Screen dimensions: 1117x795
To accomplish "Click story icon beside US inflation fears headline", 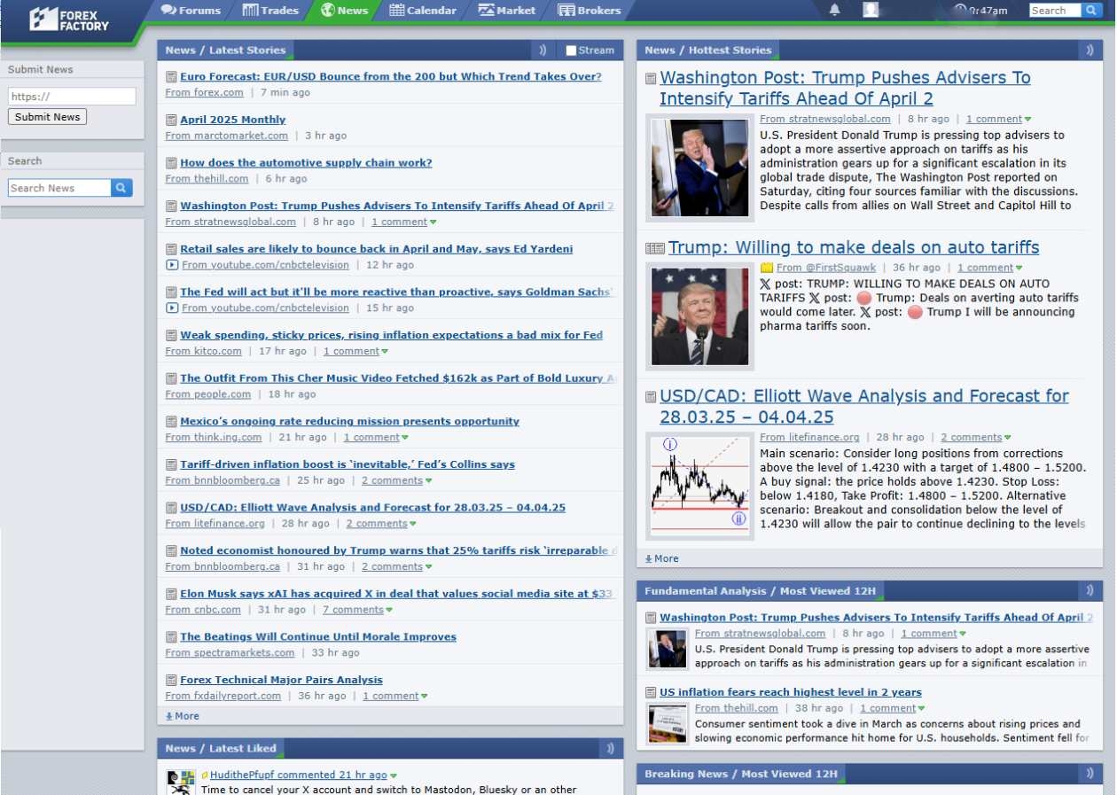I will [651, 693].
